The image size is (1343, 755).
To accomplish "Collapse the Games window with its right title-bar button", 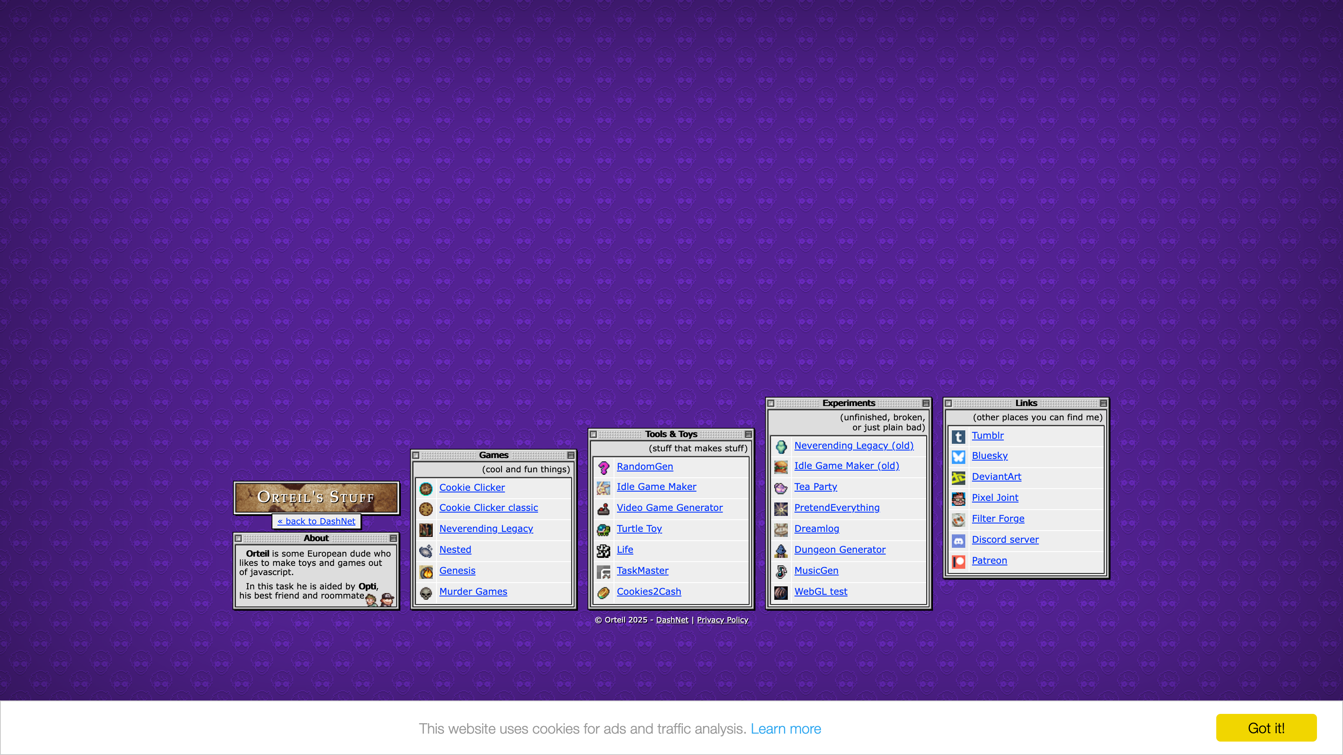I will (571, 456).
